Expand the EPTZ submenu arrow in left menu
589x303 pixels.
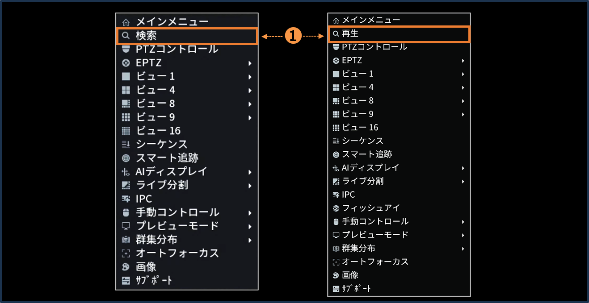click(x=250, y=63)
